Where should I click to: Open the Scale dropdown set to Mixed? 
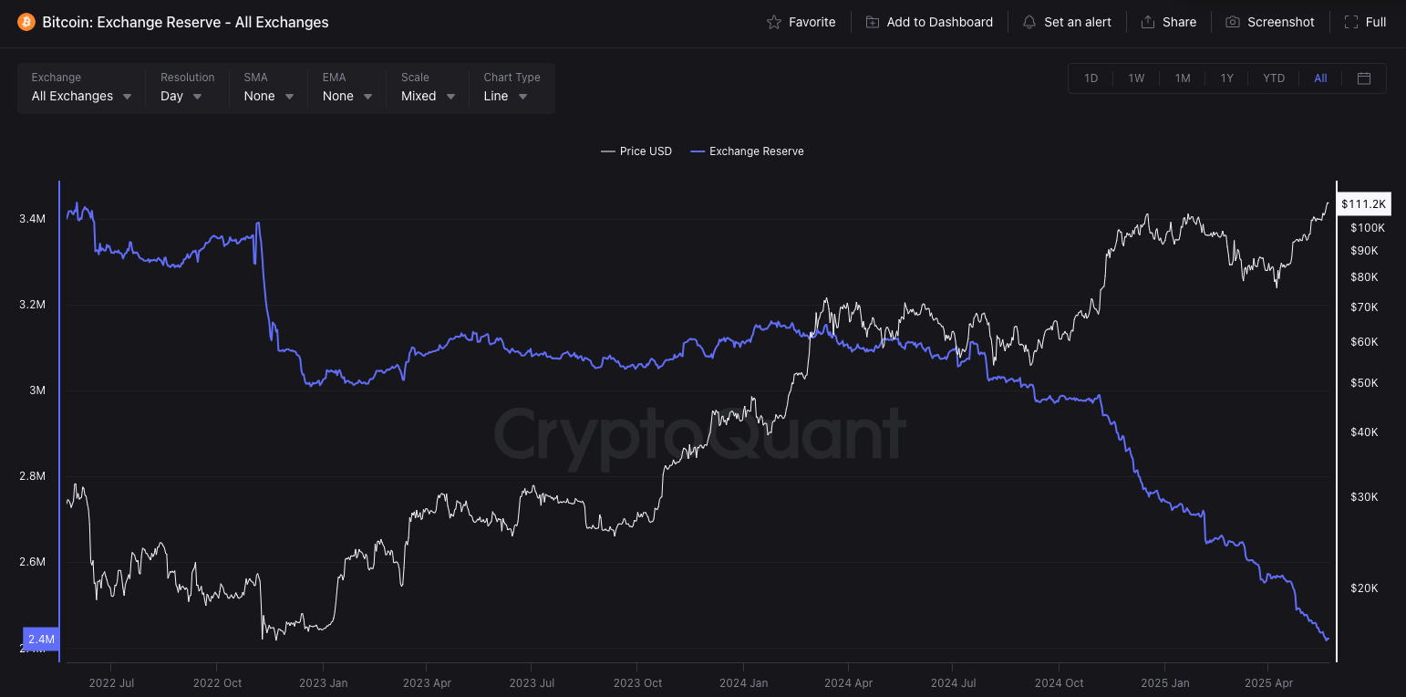click(428, 96)
